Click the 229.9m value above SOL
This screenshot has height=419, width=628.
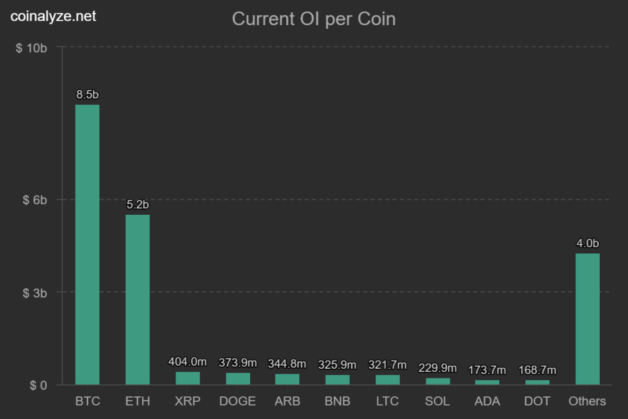(437, 368)
